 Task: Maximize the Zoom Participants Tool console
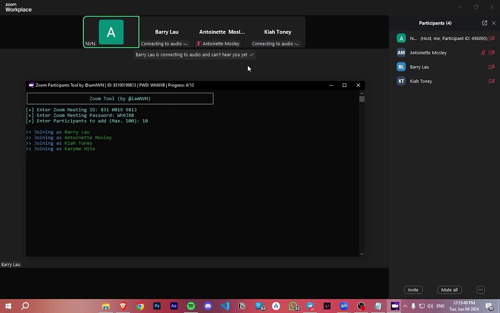point(344,85)
